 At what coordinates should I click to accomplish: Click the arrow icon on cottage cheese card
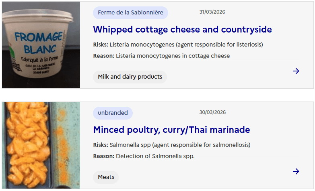click(x=296, y=71)
